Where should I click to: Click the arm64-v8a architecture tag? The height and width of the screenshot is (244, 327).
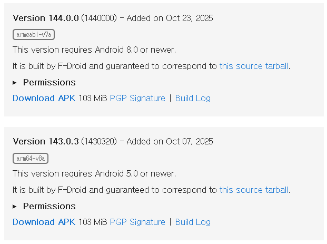click(31, 158)
